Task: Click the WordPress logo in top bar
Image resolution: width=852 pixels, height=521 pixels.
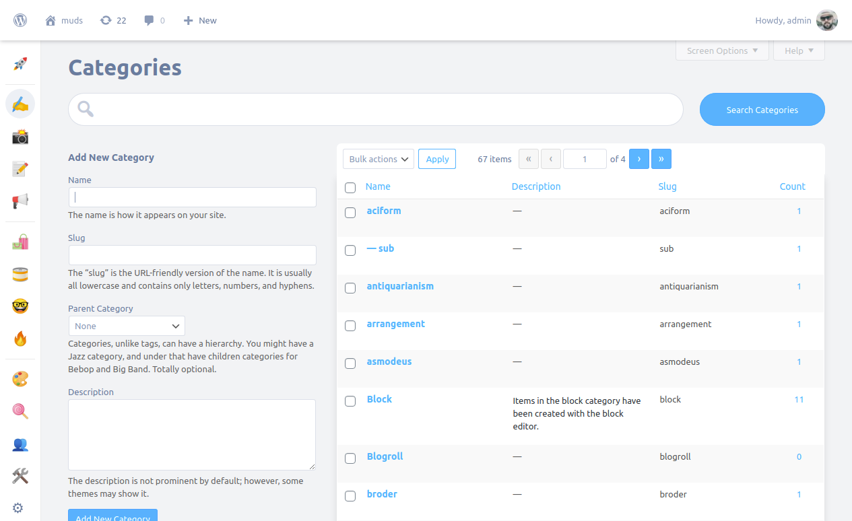Action: click(x=20, y=20)
